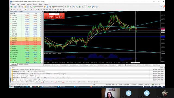Switch timeframe to M1

[41, 10]
